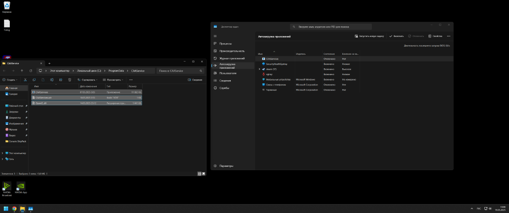Screen dimensions: 509x213
Task: Open the Performance section in Task Manager
Action: [232, 50]
